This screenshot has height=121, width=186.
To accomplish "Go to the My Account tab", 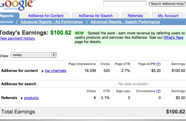I will point(168,15).
